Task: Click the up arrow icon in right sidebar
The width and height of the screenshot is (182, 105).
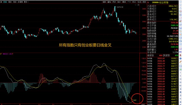Action: (x=180, y=5)
